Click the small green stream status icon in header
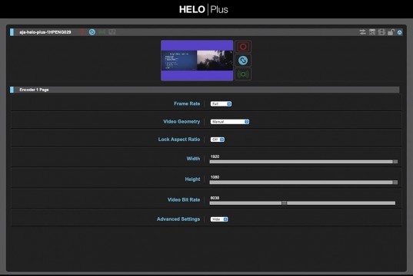 pos(102,32)
